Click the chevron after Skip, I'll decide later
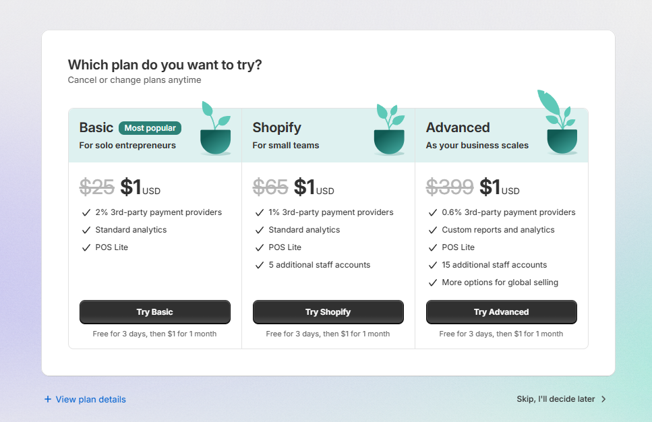This screenshot has height=422, width=652. tap(604, 399)
